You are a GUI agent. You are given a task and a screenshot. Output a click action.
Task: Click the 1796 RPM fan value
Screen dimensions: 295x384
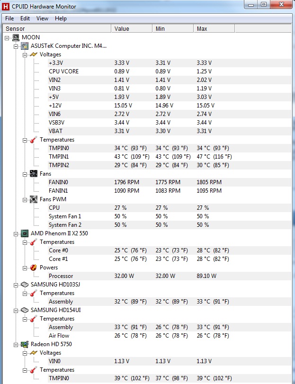pyautogui.click(x=126, y=182)
